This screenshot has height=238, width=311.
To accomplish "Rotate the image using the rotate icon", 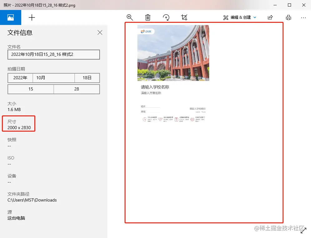I will [166, 17].
